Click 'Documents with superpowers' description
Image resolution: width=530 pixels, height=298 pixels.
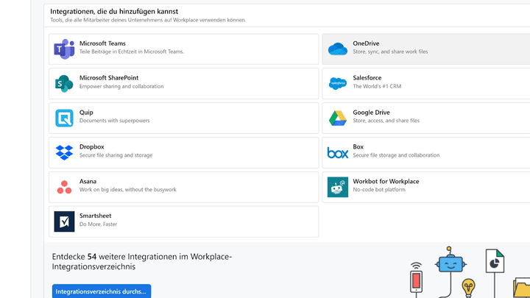point(114,121)
